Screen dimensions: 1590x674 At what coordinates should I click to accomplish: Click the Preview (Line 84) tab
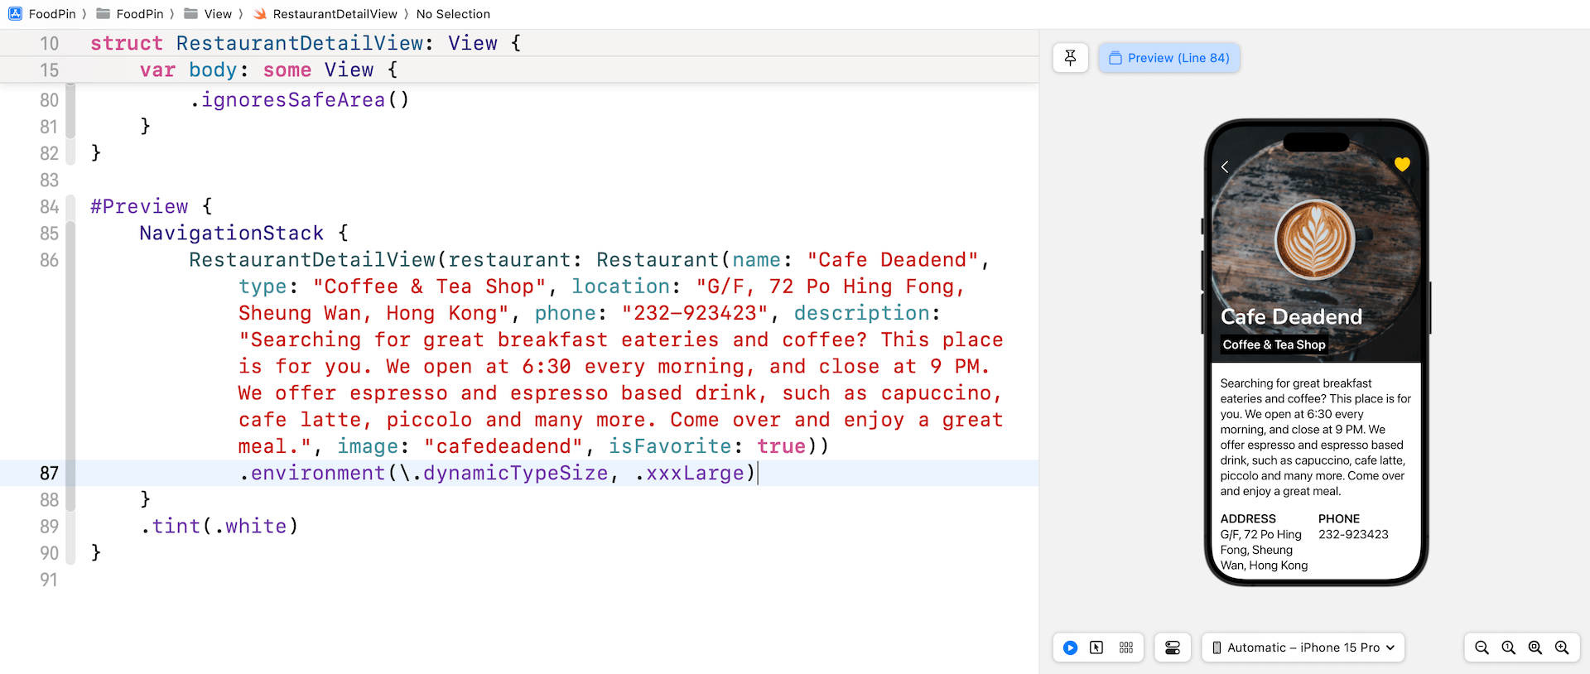tap(1168, 58)
